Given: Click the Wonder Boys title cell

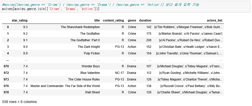Looking at the screenshot, I should [x=91, y=66].
